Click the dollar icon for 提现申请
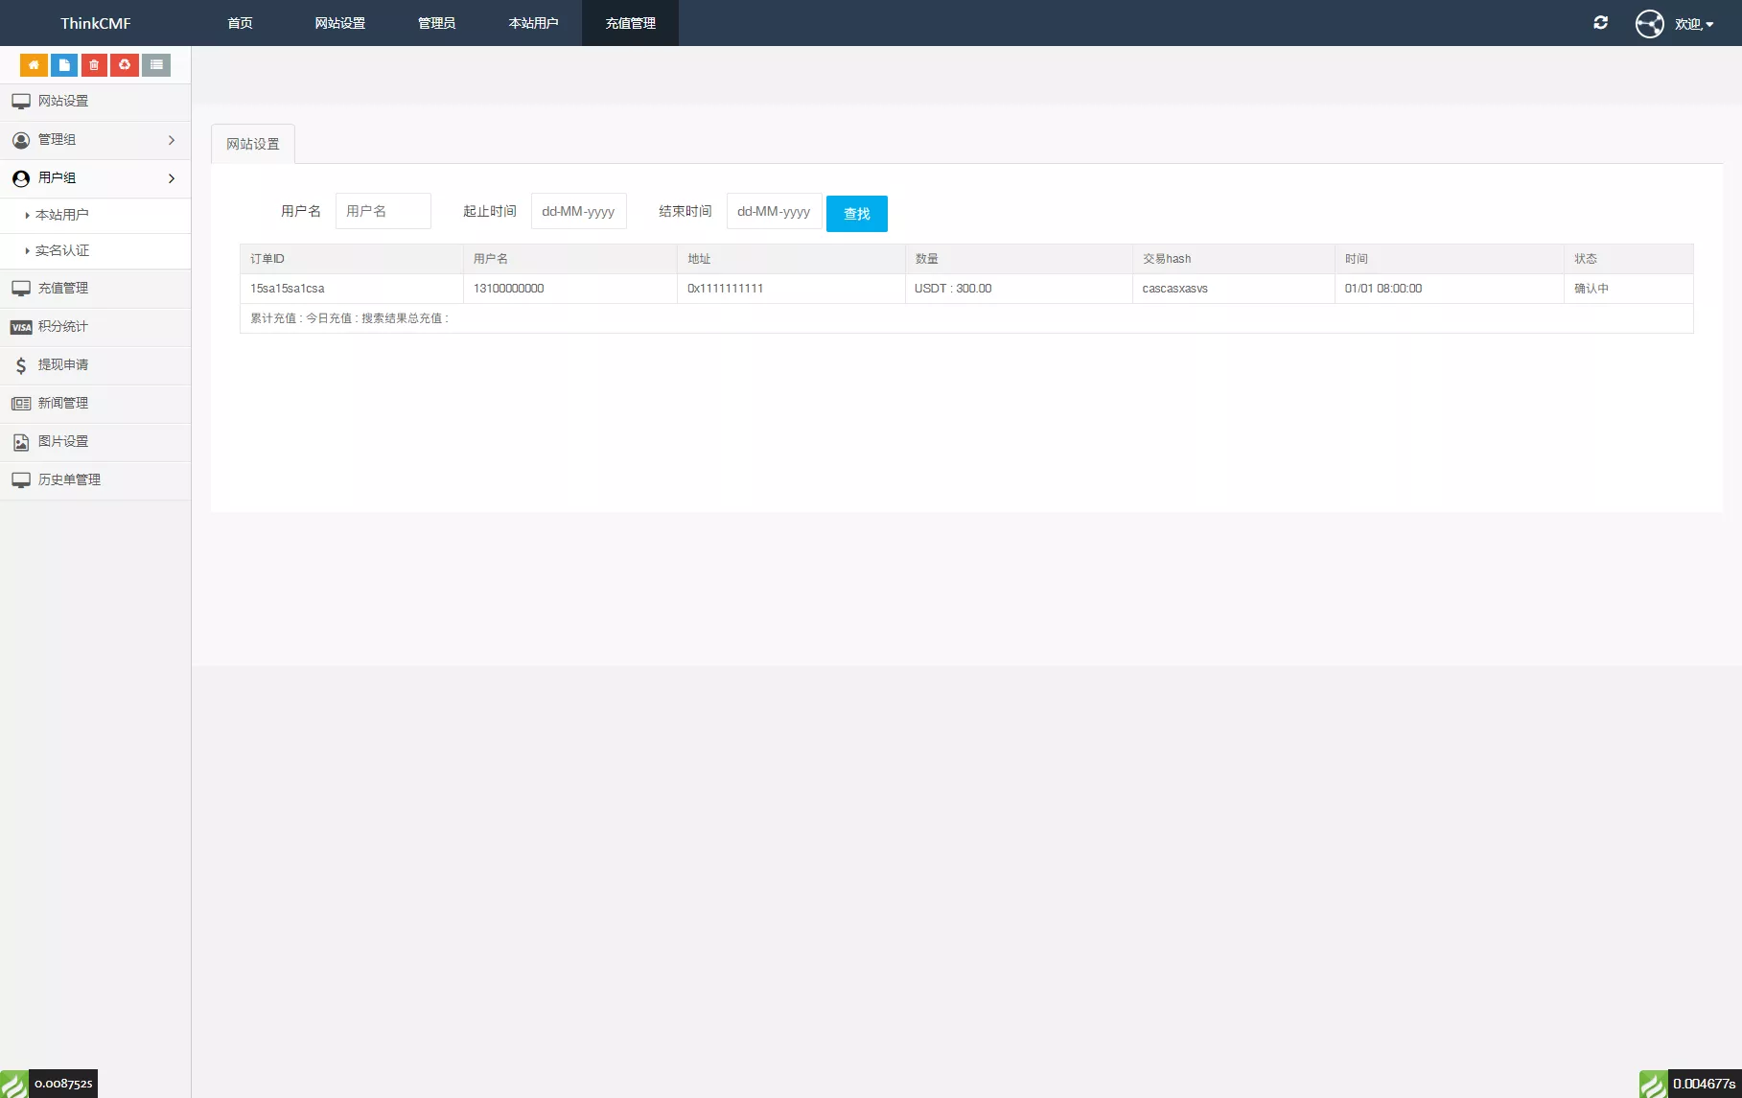Viewport: 1742px width, 1098px height. [x=21, y=365]
